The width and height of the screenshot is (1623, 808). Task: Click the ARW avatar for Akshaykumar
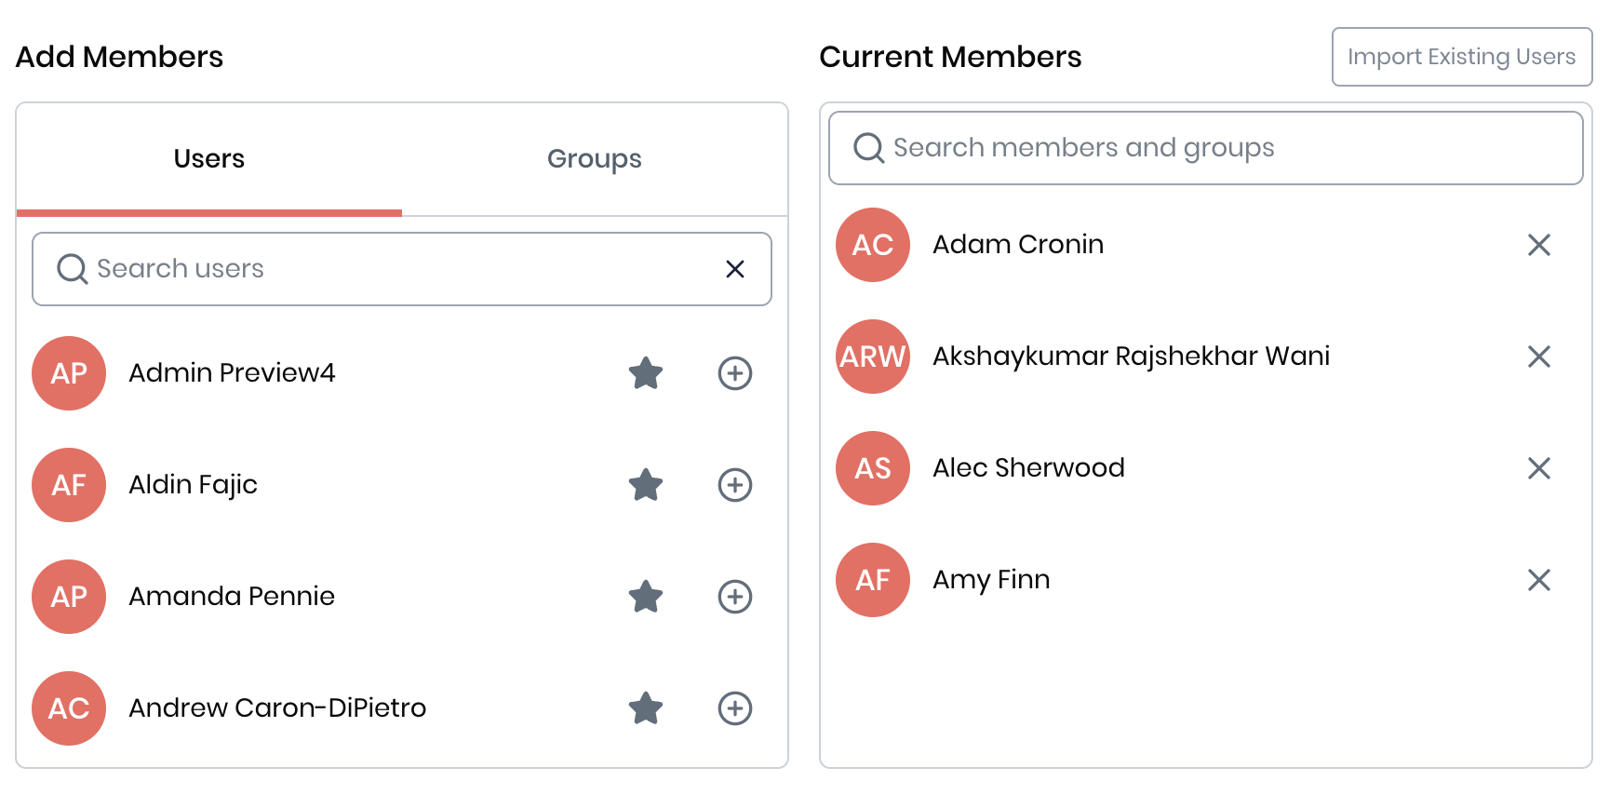tap(872, 357)
